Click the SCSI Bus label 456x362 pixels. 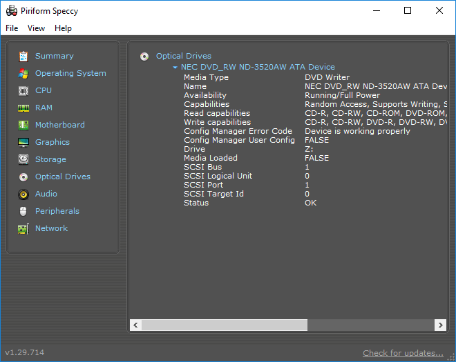click(202, 167)
